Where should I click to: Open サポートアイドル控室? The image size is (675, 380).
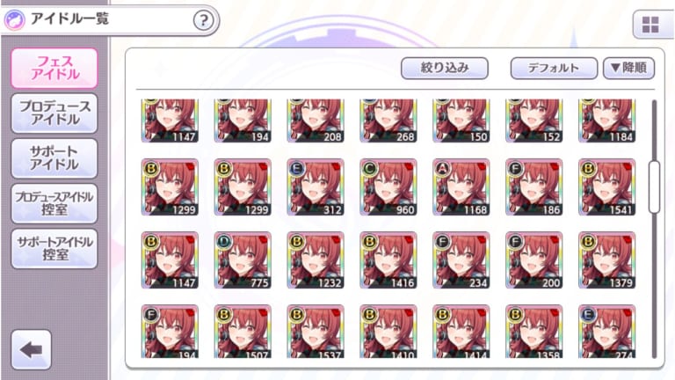pos(54,248)
